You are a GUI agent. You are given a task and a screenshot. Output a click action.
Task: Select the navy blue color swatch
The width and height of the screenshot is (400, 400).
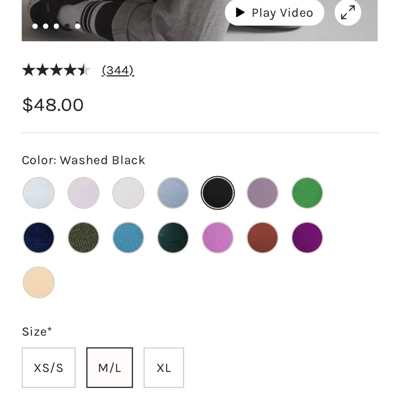pos(39,238)
